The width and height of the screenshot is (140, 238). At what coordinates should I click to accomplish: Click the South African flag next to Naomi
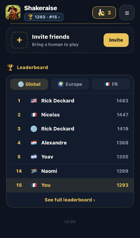[x=34, y=171]
